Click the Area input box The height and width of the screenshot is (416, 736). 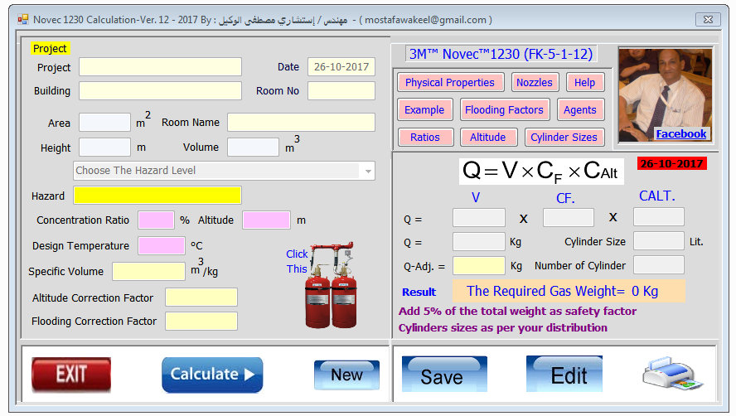pos(104,122)
